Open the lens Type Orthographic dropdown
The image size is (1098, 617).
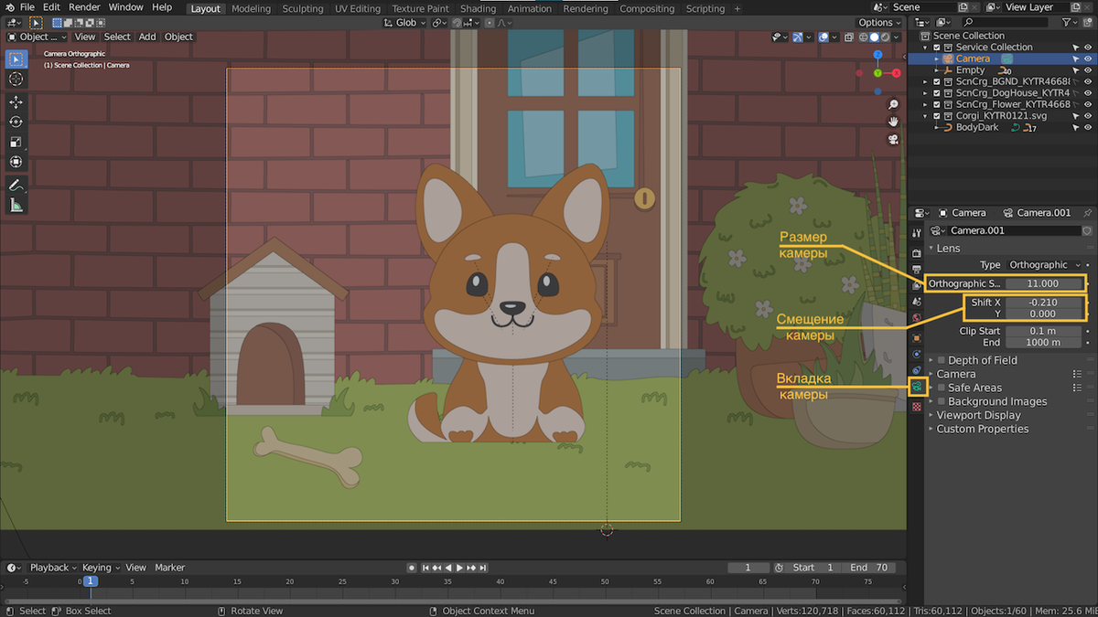point(1044,265)
